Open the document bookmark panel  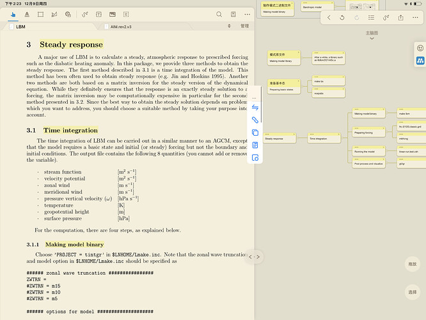point(233,15)
